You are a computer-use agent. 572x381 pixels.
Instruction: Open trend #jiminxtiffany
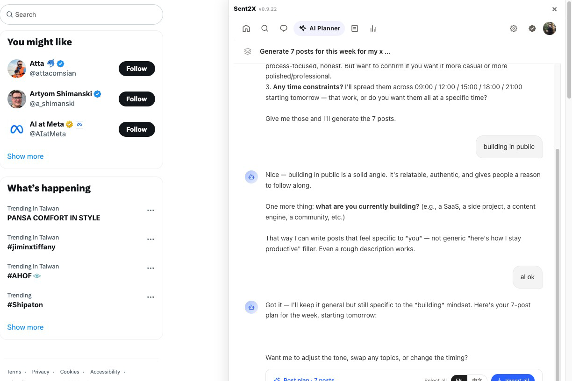(x=31, y=247)
